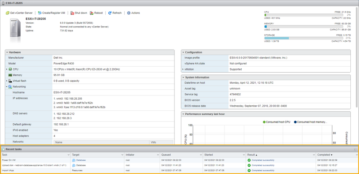Click the PowerEdge R430 model value
The height and width of the screenshot is (174, 359).
click(x=64, y=63)
